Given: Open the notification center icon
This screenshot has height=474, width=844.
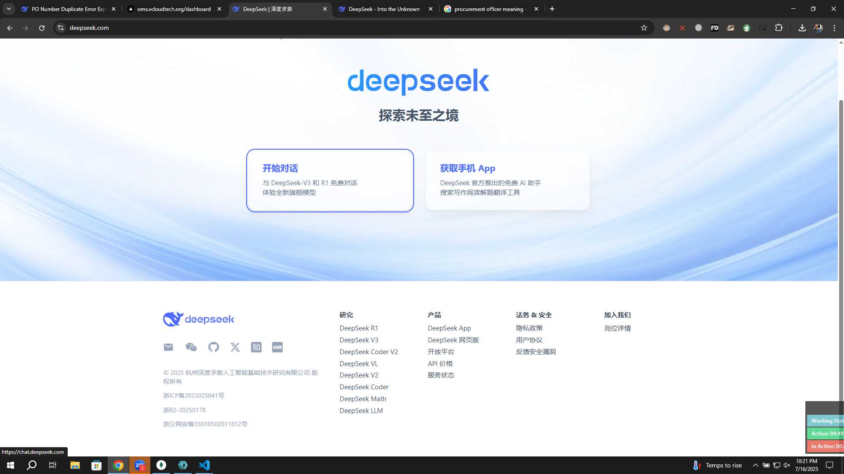Looking at the screenshot, I should [829, 465].
